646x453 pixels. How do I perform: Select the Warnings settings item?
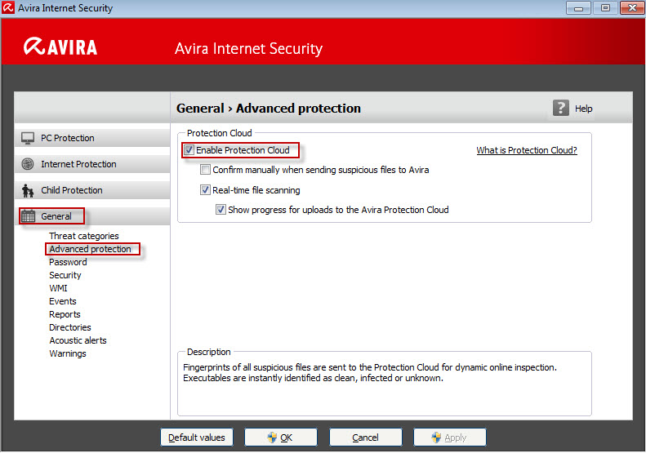click(x=68, y=353)
